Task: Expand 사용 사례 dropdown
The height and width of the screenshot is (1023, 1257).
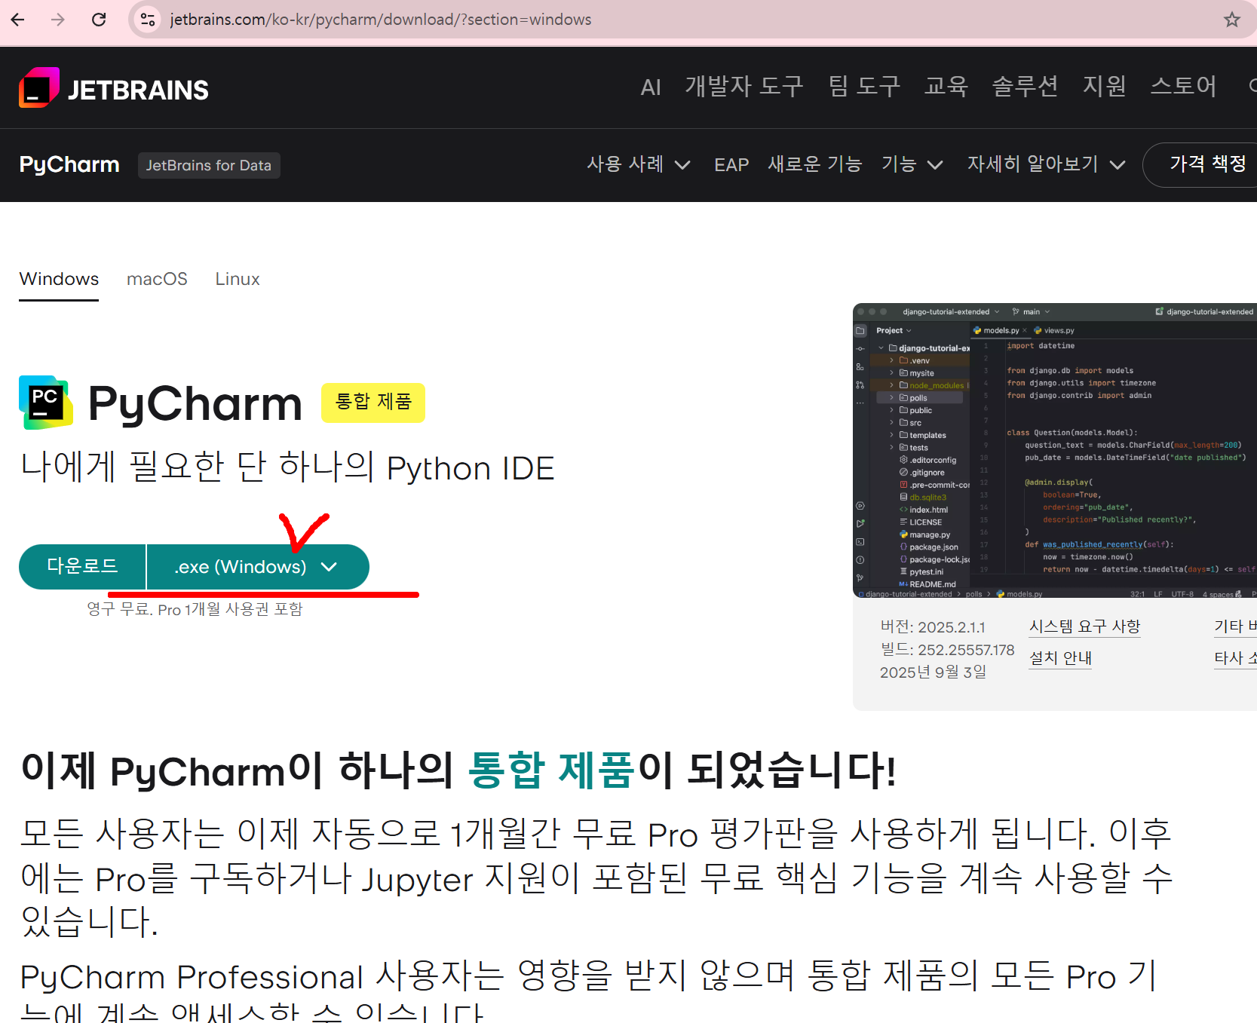Action: coord(638,164)
